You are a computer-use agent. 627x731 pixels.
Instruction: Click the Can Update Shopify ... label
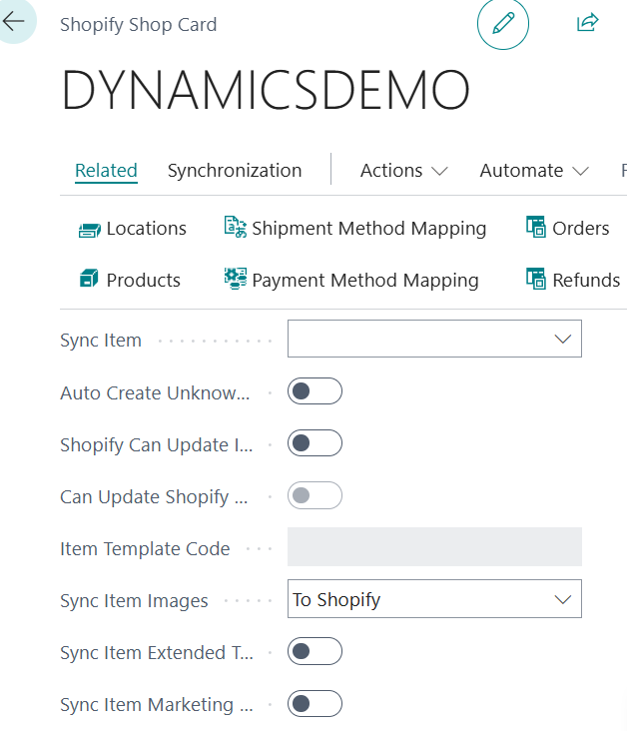click(154, 497)
